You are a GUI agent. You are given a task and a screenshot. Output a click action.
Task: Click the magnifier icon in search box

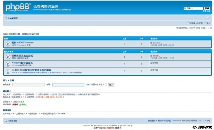tap(185, 8)
